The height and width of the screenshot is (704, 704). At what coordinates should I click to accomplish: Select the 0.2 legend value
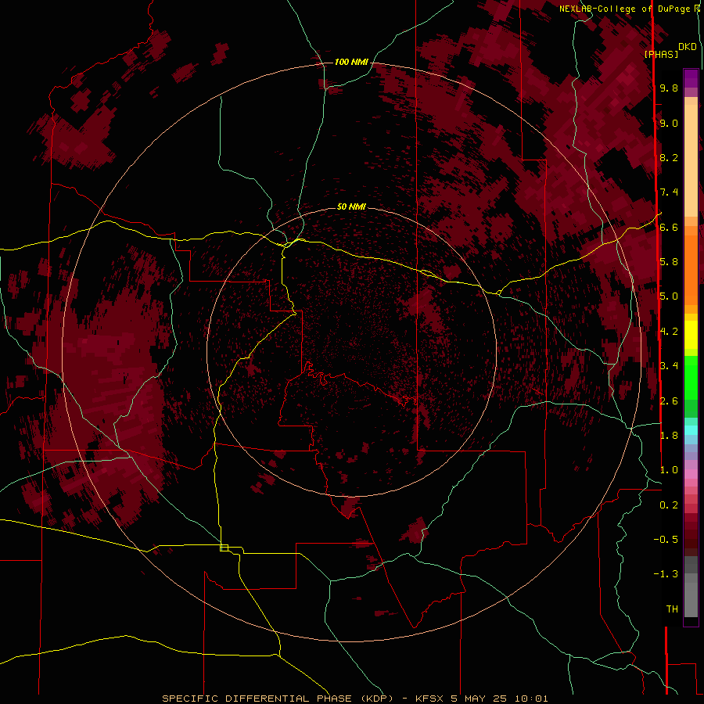point(669,505)
